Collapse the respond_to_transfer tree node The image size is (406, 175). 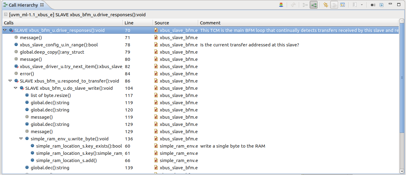coord(11,81)
